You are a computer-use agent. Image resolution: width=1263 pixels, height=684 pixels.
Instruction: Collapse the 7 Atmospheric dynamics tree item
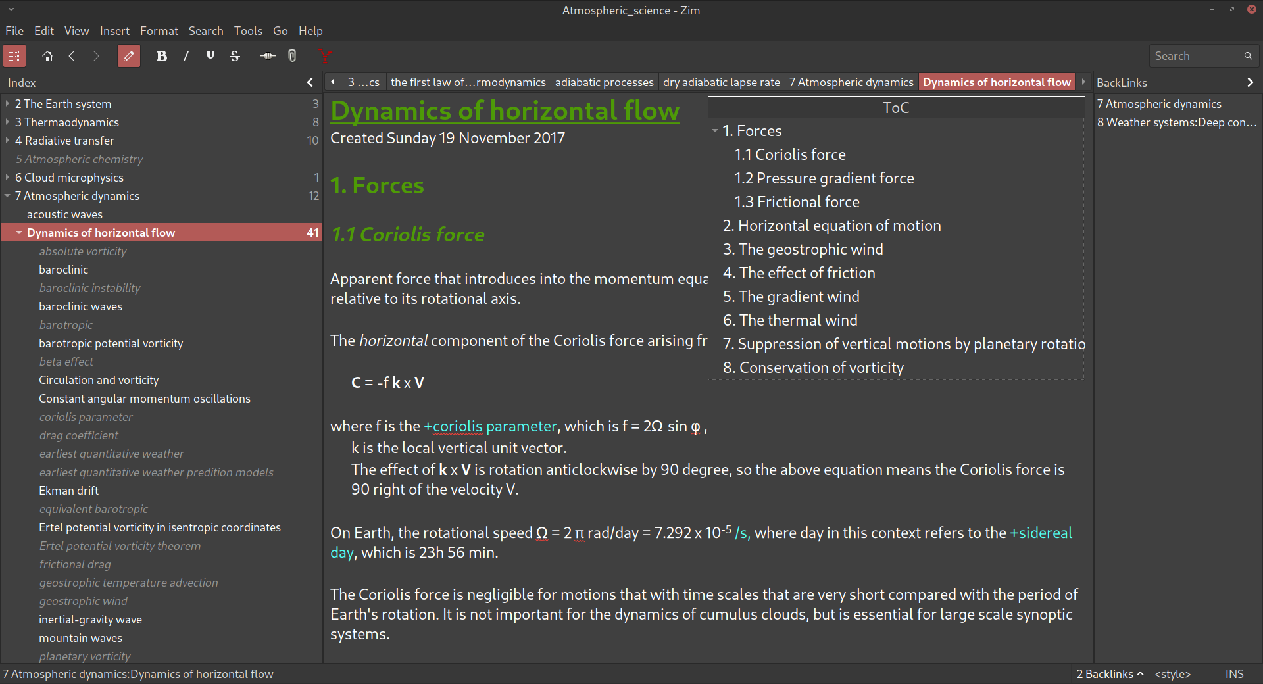click(x=7, y=195)
